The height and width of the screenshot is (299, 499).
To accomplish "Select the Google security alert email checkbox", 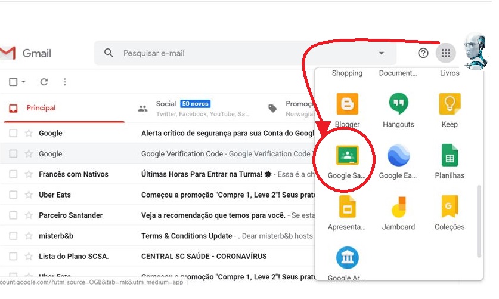I will point(13,133).
